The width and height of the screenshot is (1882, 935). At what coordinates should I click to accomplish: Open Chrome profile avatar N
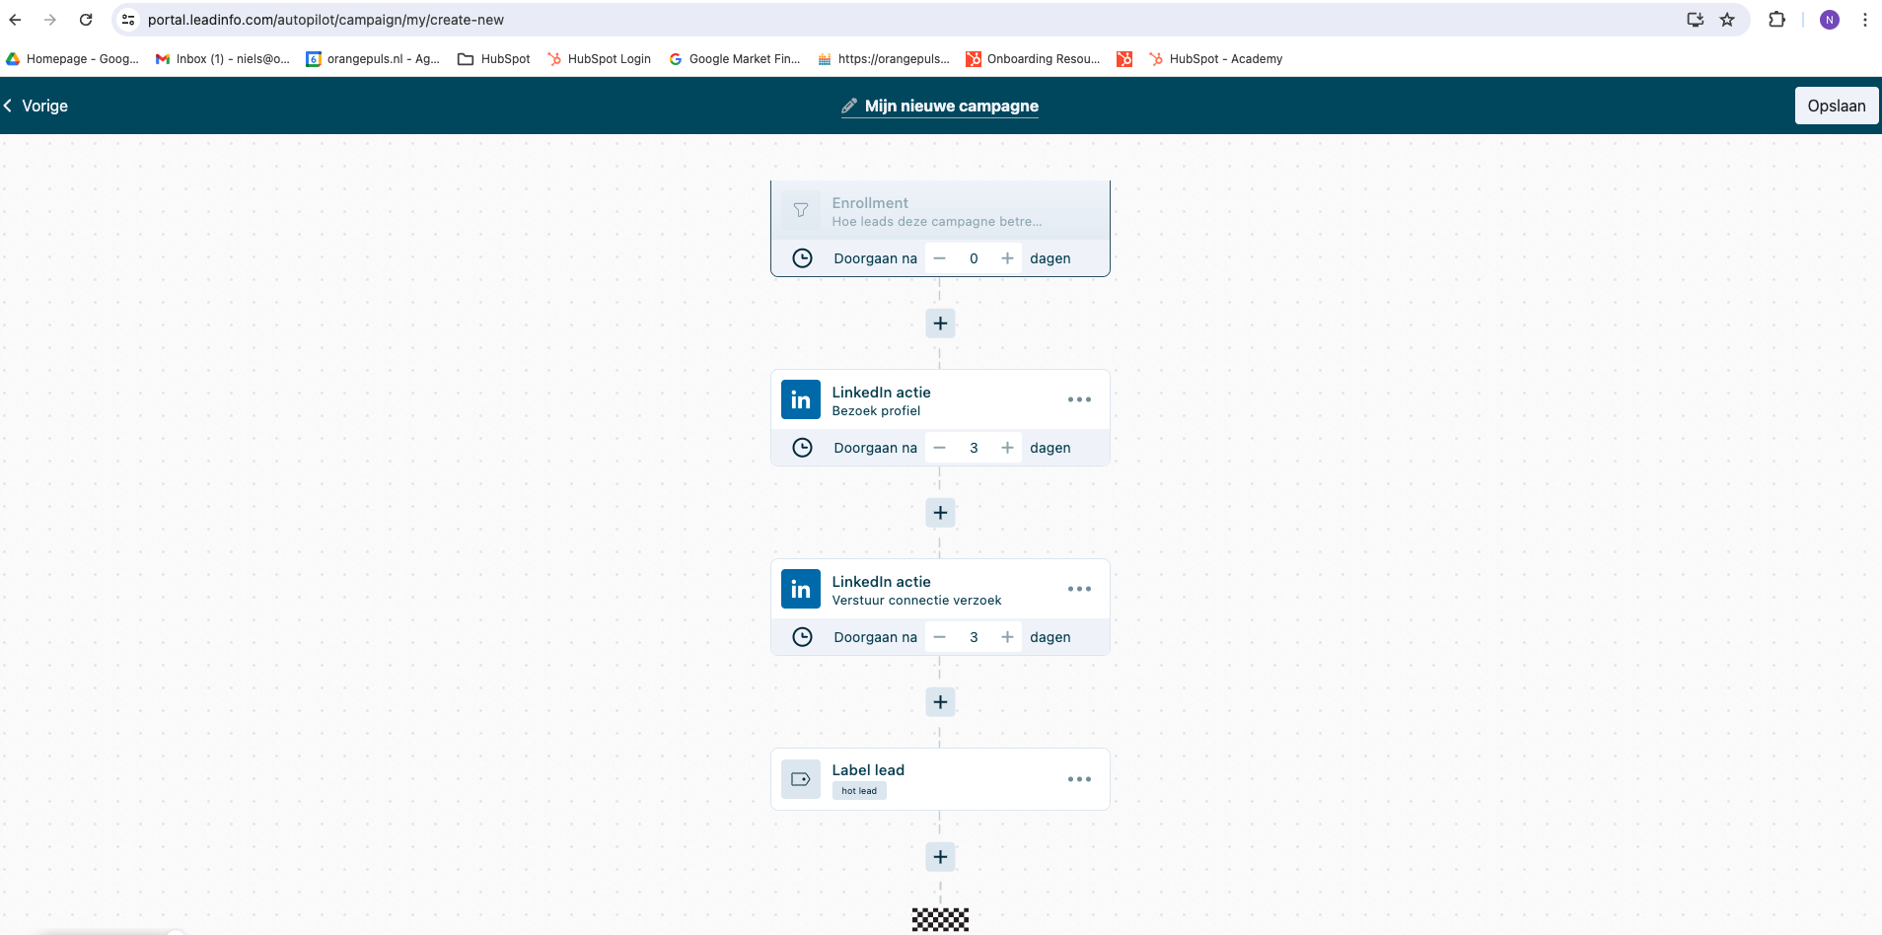(x=1830, y=20)
